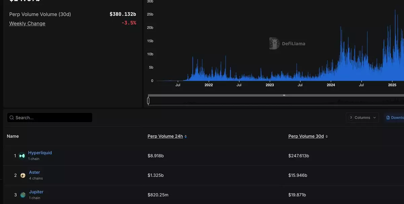
Task: Click the 15b label on the chart y-axis
Action: 150,41
